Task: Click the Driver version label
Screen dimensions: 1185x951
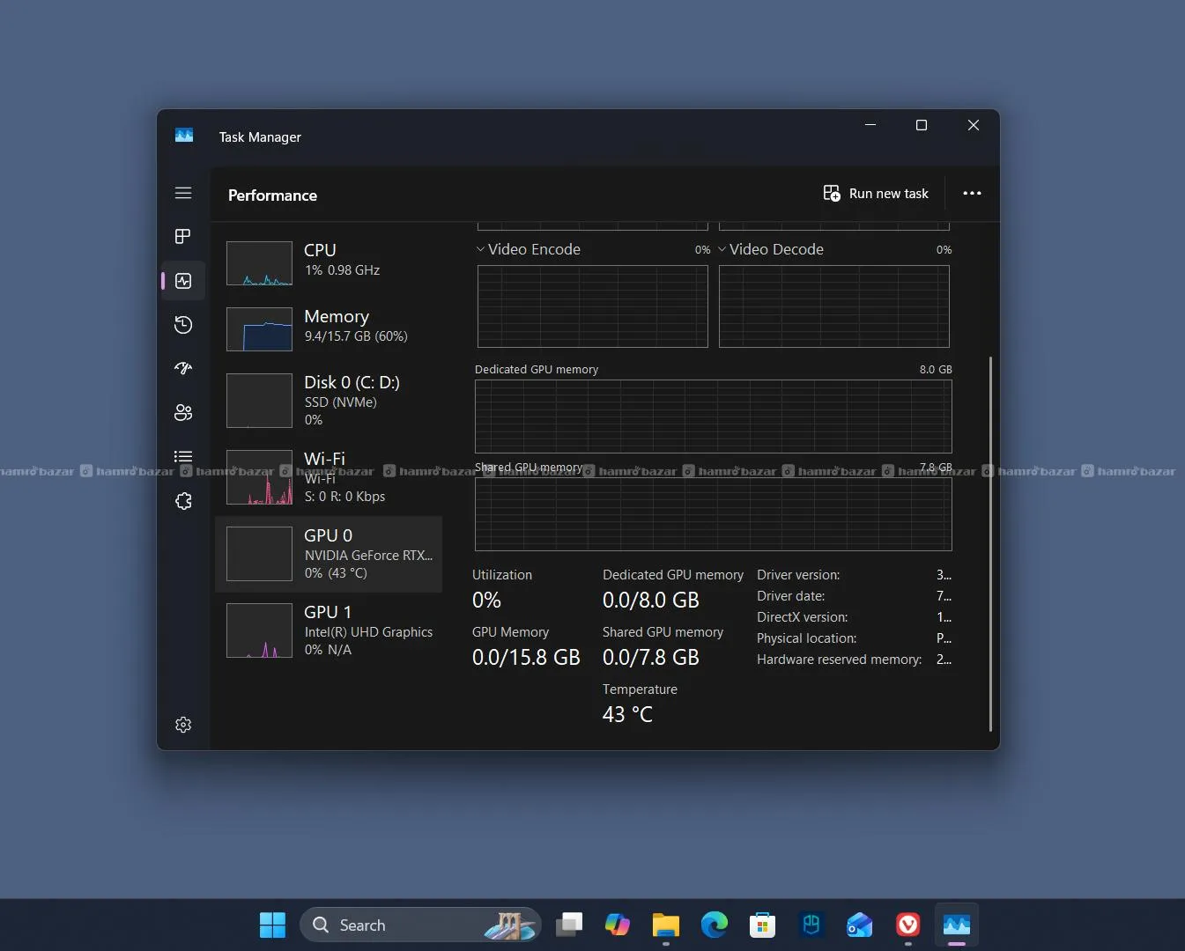Action: (798, 575)
